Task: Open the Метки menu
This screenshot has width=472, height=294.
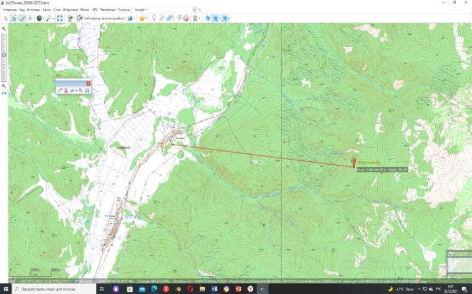Action: [85, 10]
